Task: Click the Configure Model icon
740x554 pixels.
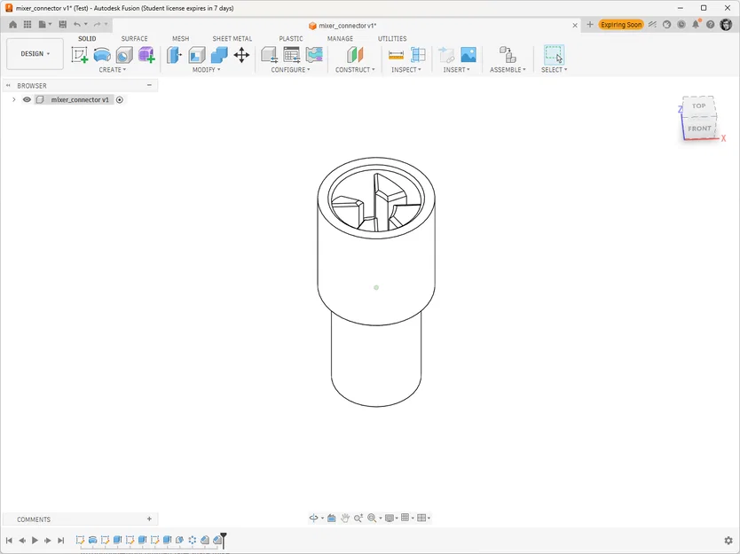Action: coord(270,55)
